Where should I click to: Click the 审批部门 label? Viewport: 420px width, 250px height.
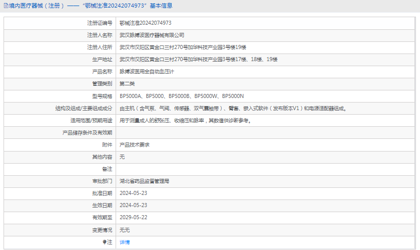[102, 181]
